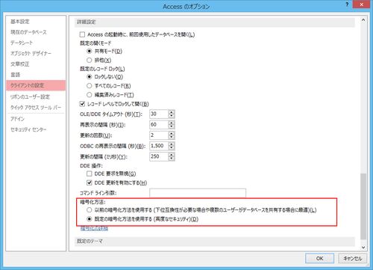
Task: Decrease 更新の回数 value
Action: coord(172,138)
